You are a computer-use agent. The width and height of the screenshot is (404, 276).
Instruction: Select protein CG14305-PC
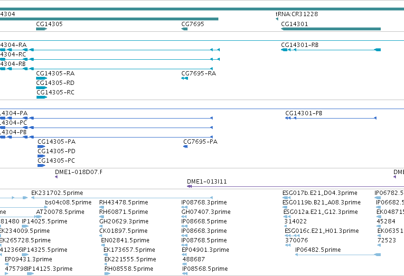pyautogui.click(x=56, y=161)
